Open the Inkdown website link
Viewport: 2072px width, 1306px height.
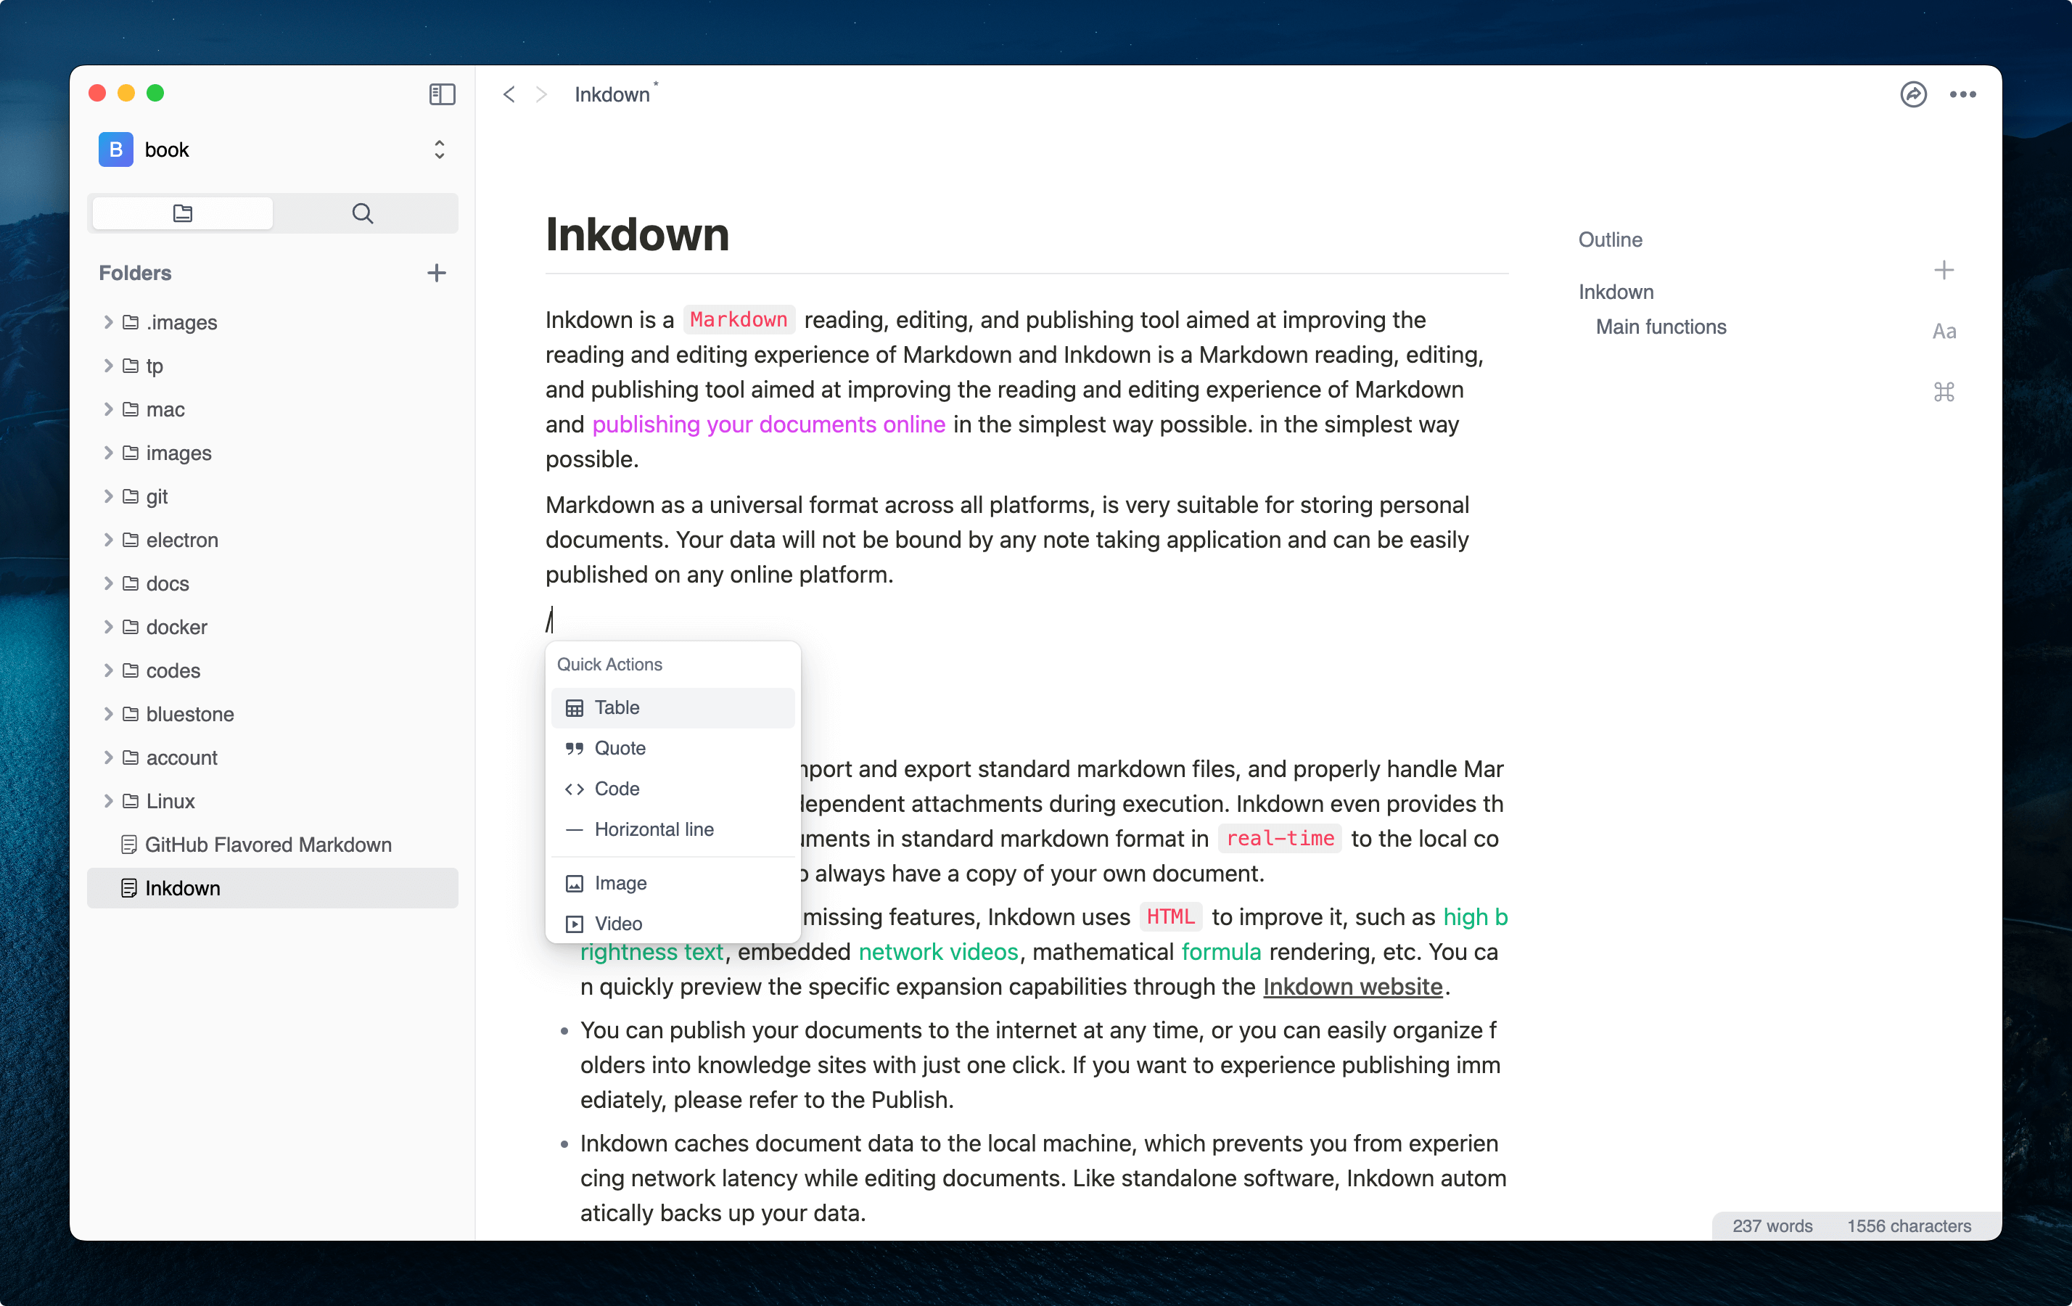(1352, 986)
